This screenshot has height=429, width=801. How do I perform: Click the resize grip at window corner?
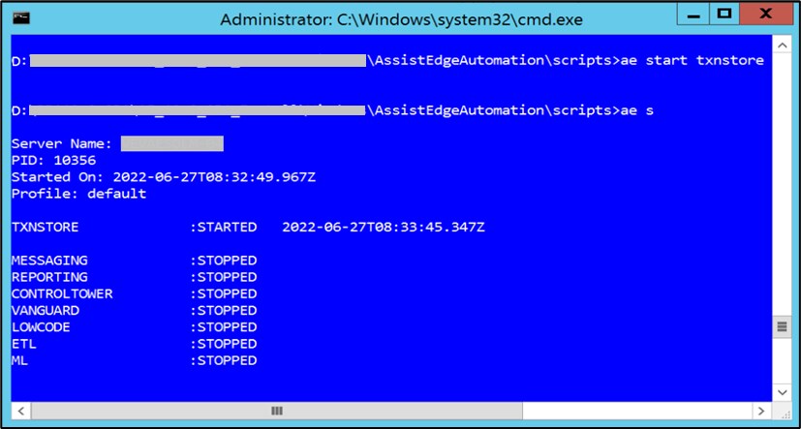(x=782, y=412)
